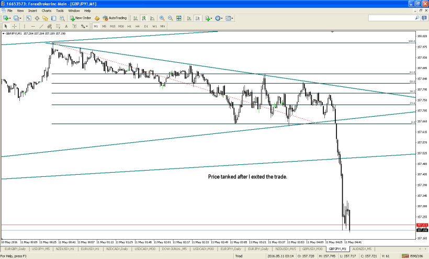This screenshot has height=259, width=429.
Task: Open the View menu
Action: point(20,10)
